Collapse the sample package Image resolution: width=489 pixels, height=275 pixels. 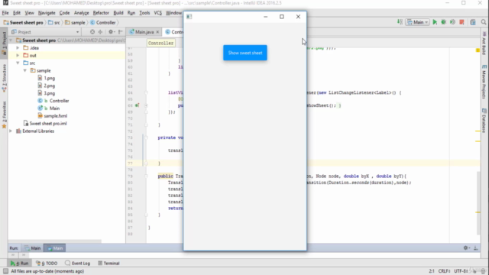point(25,70)
